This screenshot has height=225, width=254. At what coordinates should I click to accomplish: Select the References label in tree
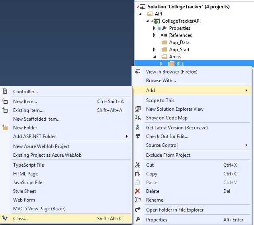(x=180, y=35)
